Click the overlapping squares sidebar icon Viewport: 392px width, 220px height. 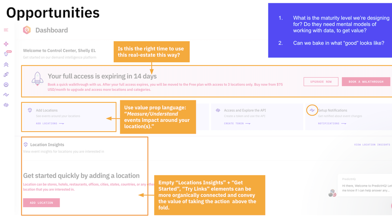6,75
